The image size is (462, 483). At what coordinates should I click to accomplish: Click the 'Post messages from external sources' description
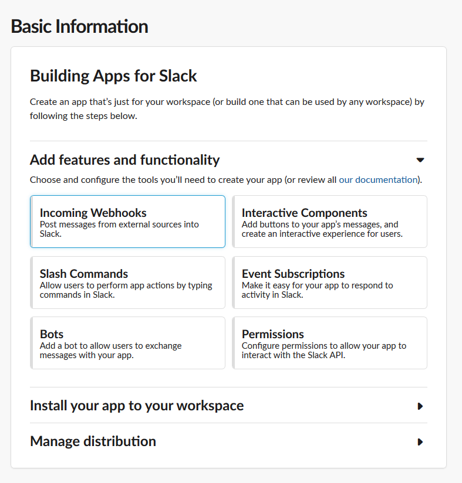tap(119, 229)
